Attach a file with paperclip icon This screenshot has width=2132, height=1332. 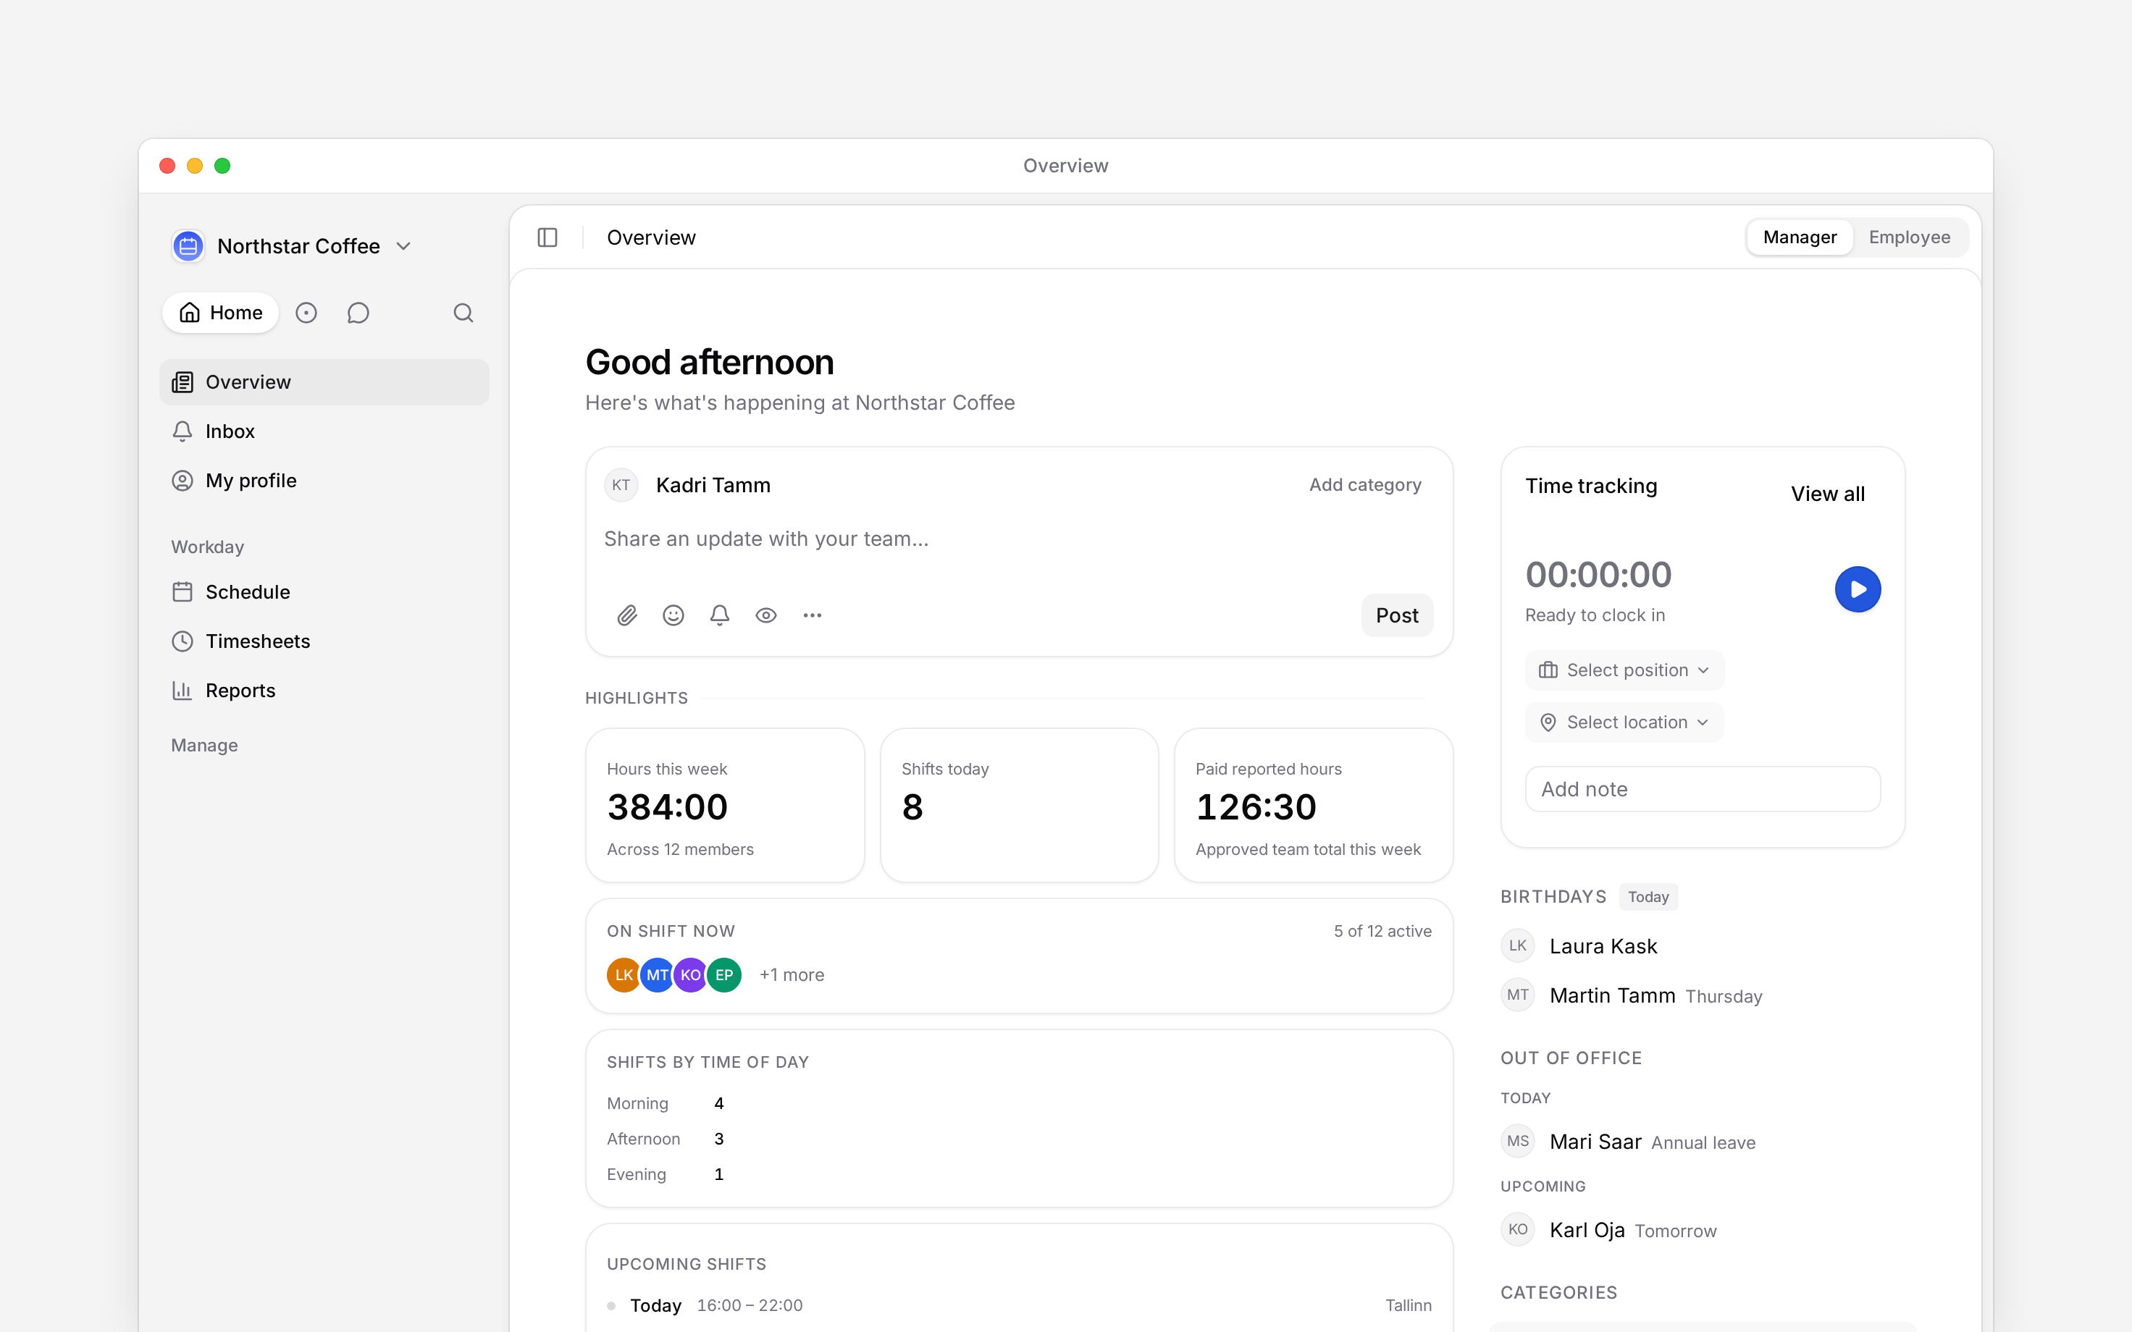[627, 616]
